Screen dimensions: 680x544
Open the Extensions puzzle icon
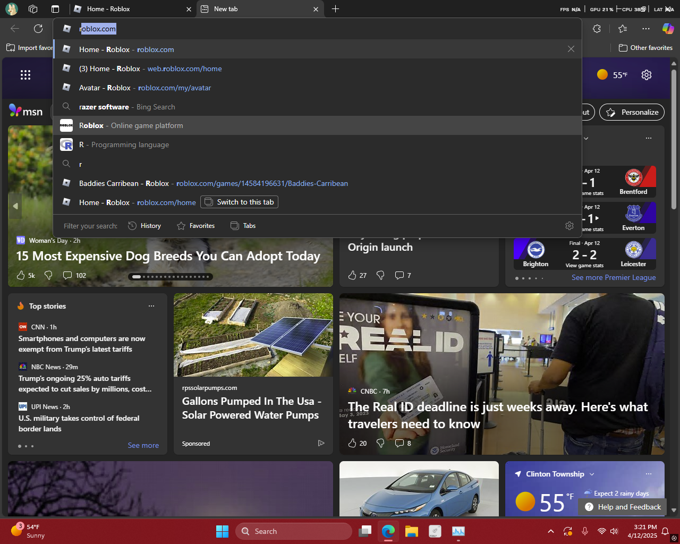[x=597, y=29]
